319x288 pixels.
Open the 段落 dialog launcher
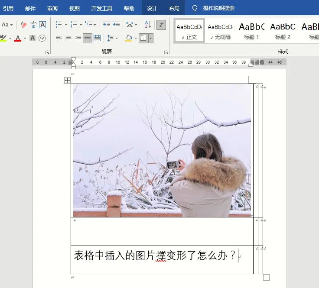coord(166,52)
